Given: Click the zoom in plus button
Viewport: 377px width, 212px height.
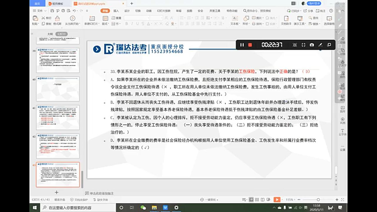Looking at the screenshot, I should [337, 200].
